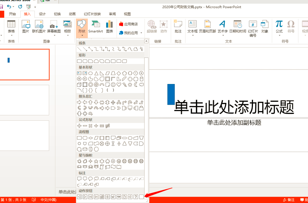This screenshot has width=308, height=203.
Task: Open the 形状 shapes dropdown
Action: [82, 29]
